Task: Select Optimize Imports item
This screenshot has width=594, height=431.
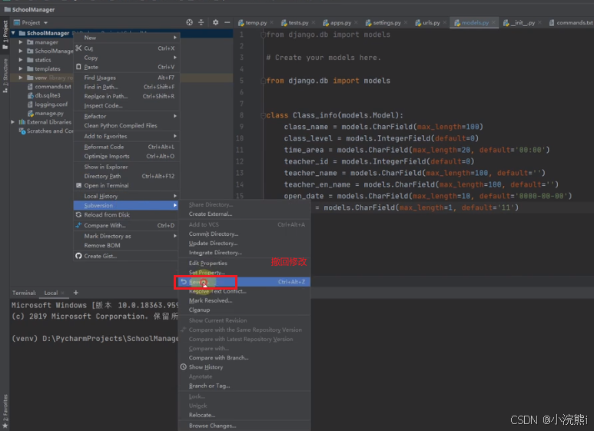Action: 126,156
